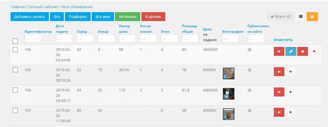Expand listing 105 with the plus icon
328x127 pixels.
(x=290, y=72)
